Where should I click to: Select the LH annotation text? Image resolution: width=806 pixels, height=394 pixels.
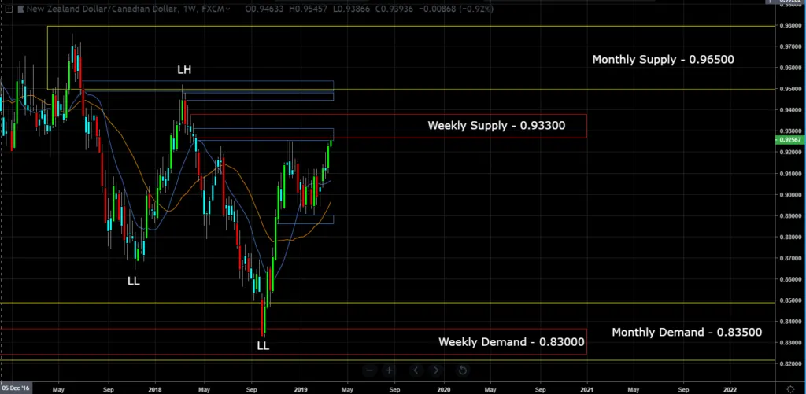click(184, 70)
